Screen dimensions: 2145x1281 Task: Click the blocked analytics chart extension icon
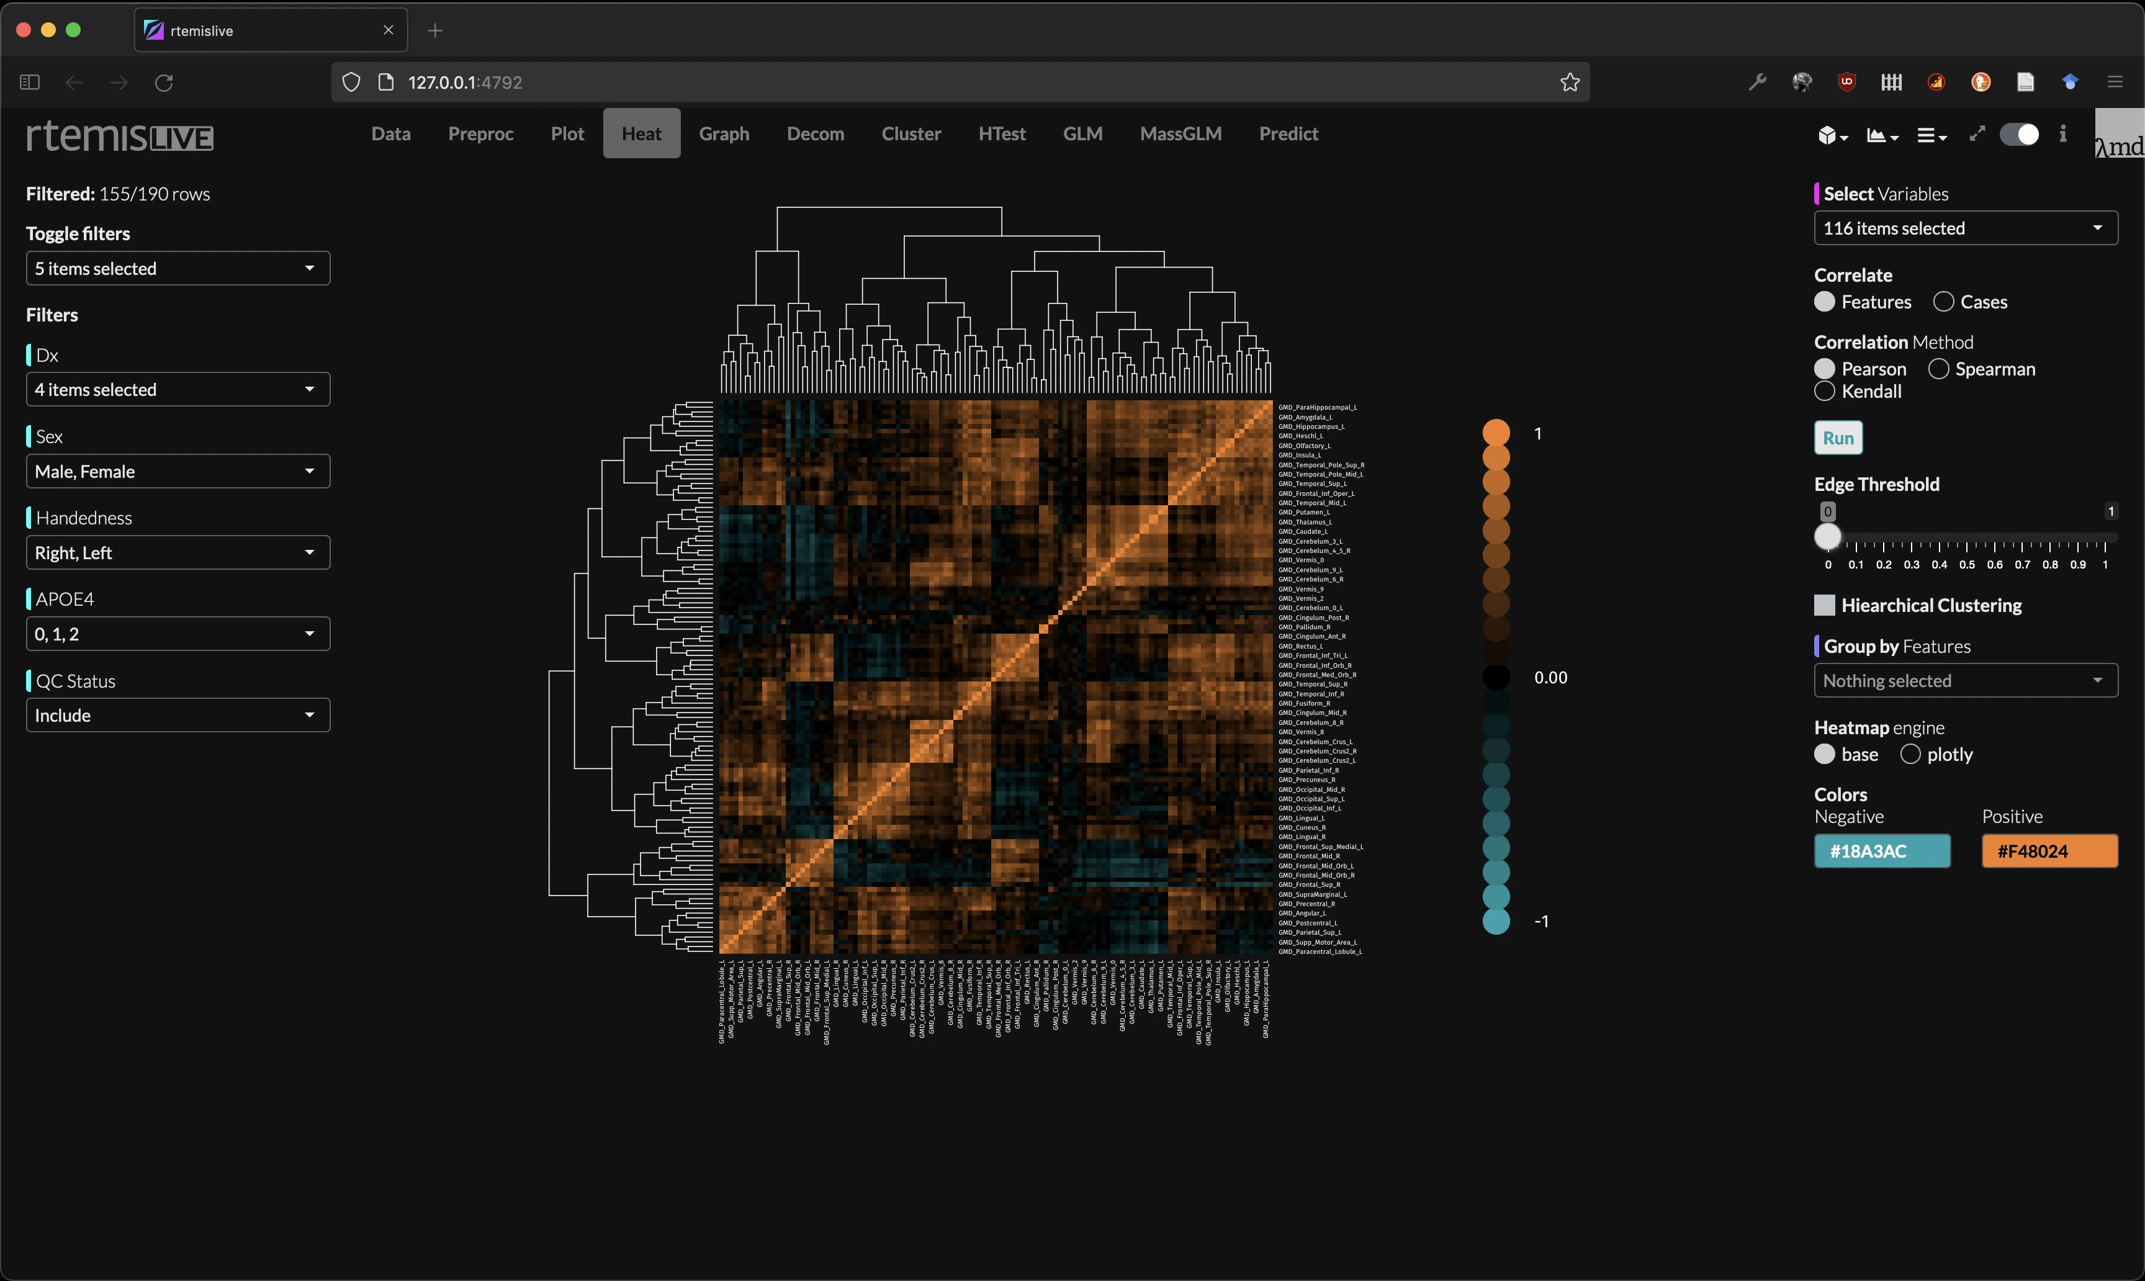click(x=1936, y=82)
